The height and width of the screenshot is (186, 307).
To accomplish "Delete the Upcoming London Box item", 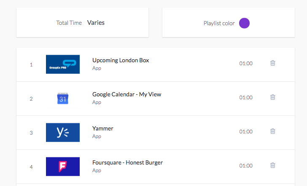I will click(x=273, y=63).
